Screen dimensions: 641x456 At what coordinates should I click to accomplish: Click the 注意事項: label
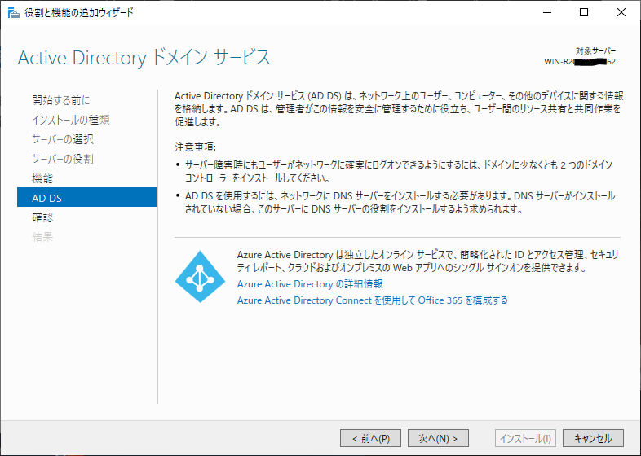tap(196, 147)
